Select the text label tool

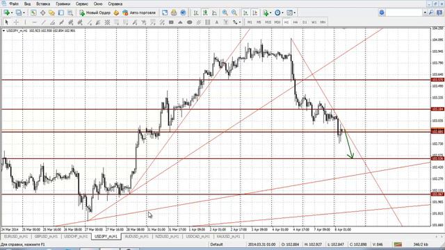coord(226,22)
